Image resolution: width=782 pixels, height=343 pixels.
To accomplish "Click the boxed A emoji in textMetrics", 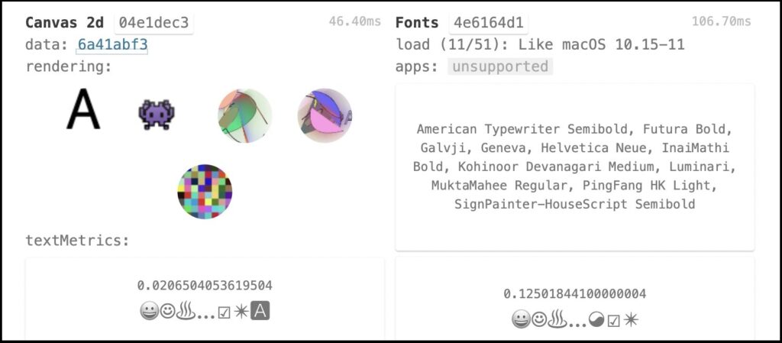I will coord(260,311).
